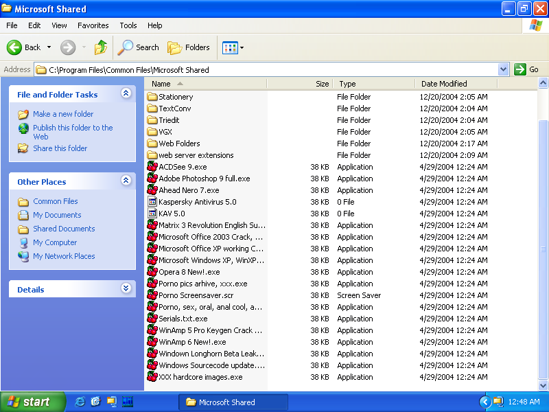This screenshot has height=412, width=549.
Task: Click the Microsoft Shared taskbar button
Action: point(233,402)
